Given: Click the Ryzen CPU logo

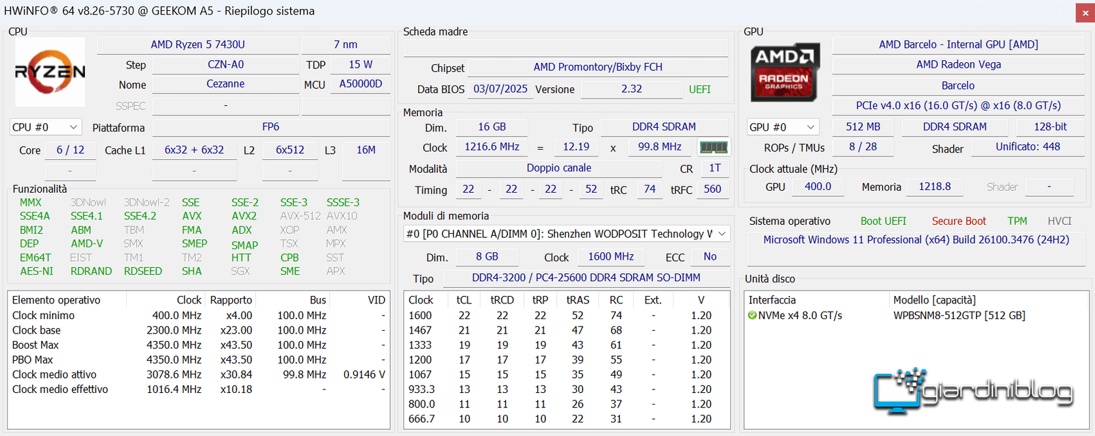Looking at the screenshot, I should [x=50, y=72].
